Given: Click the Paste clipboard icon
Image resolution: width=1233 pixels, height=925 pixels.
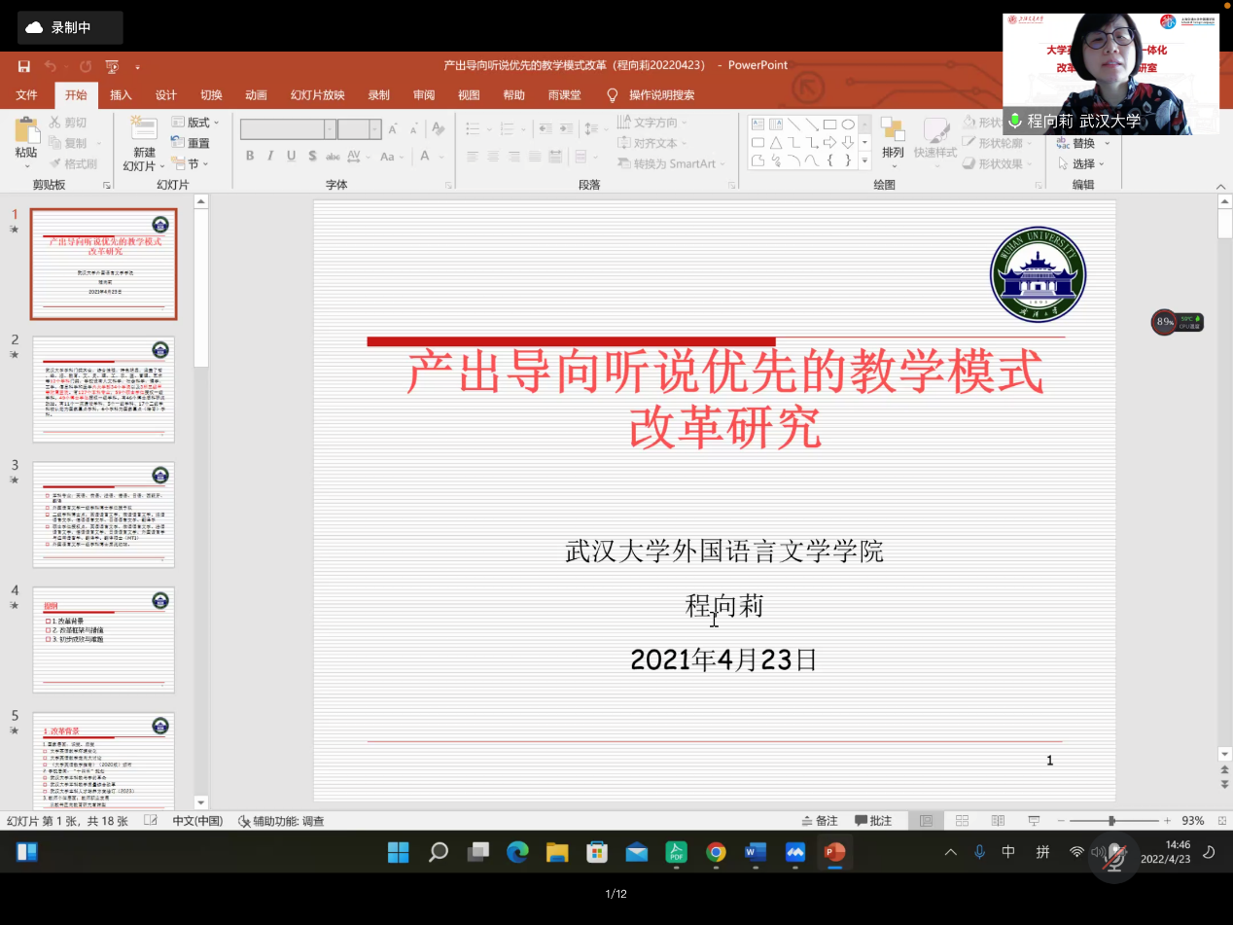Looking at the screenshot, I should click(26, 137).
